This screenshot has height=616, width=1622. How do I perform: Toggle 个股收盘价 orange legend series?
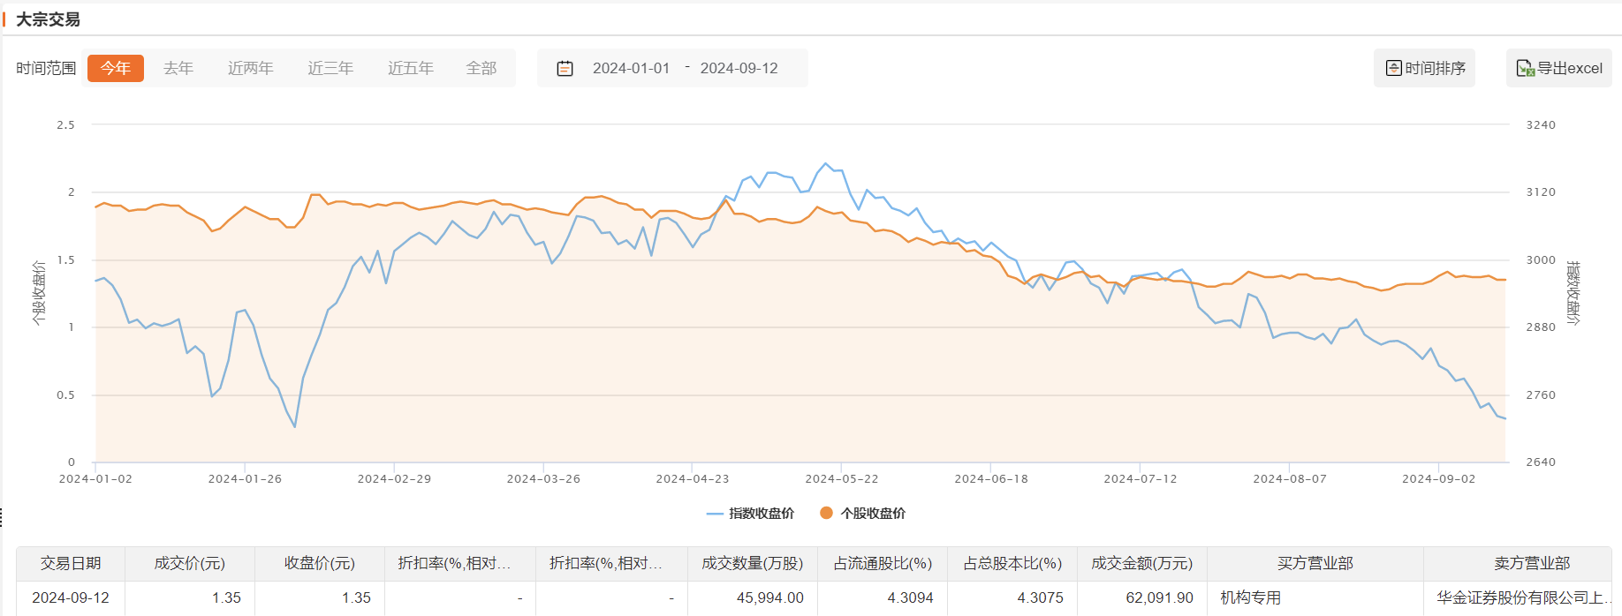(x=862, y=513)
